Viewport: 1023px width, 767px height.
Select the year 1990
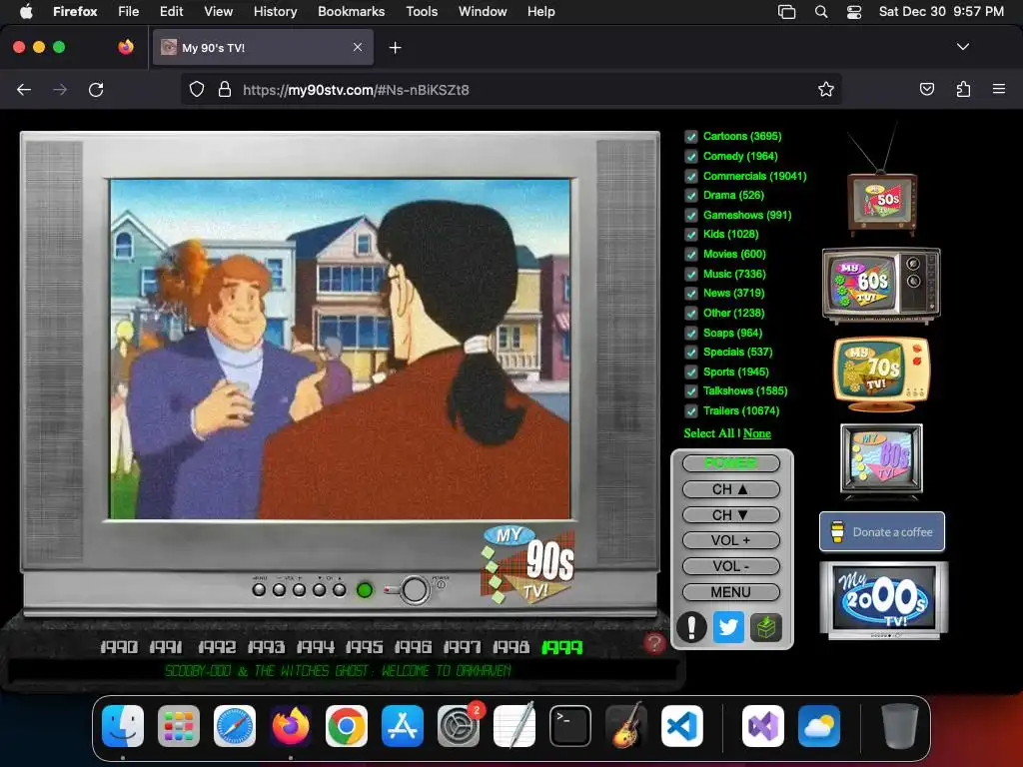[x=119, y=647]
